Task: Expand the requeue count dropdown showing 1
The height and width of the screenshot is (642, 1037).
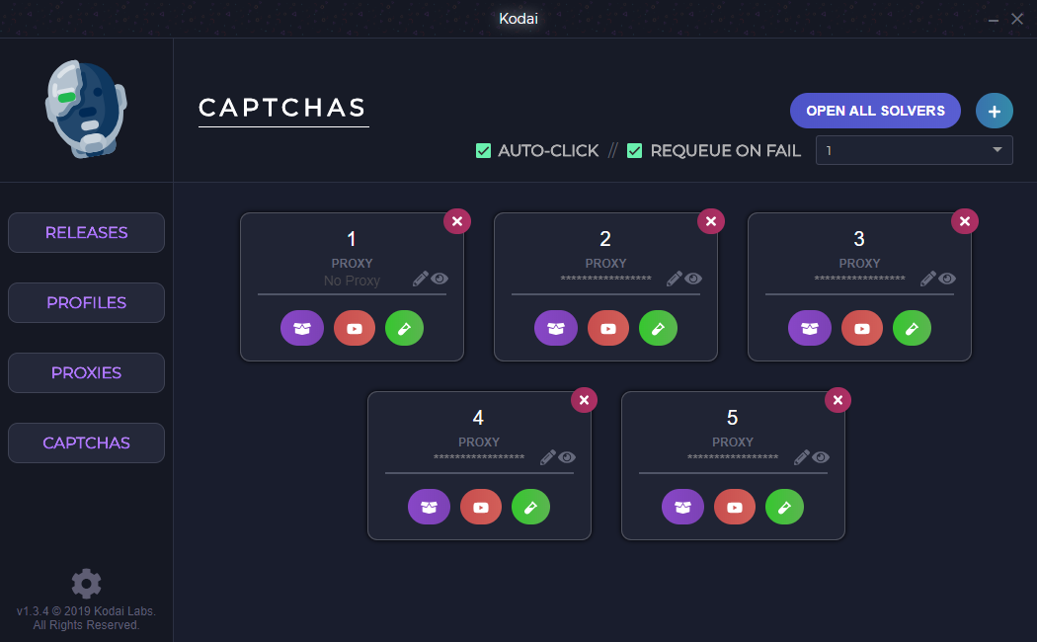Action: (914, 150)
